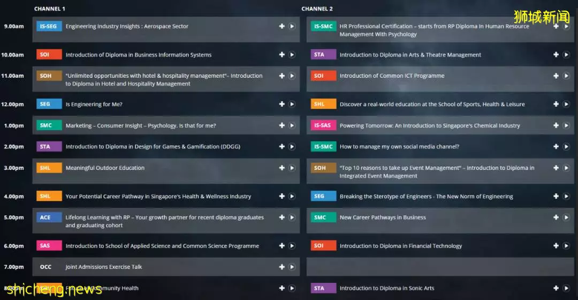The image size is (578, 300).
Task: Add Health & Wellness Industry career session plus
Action: 282,196
